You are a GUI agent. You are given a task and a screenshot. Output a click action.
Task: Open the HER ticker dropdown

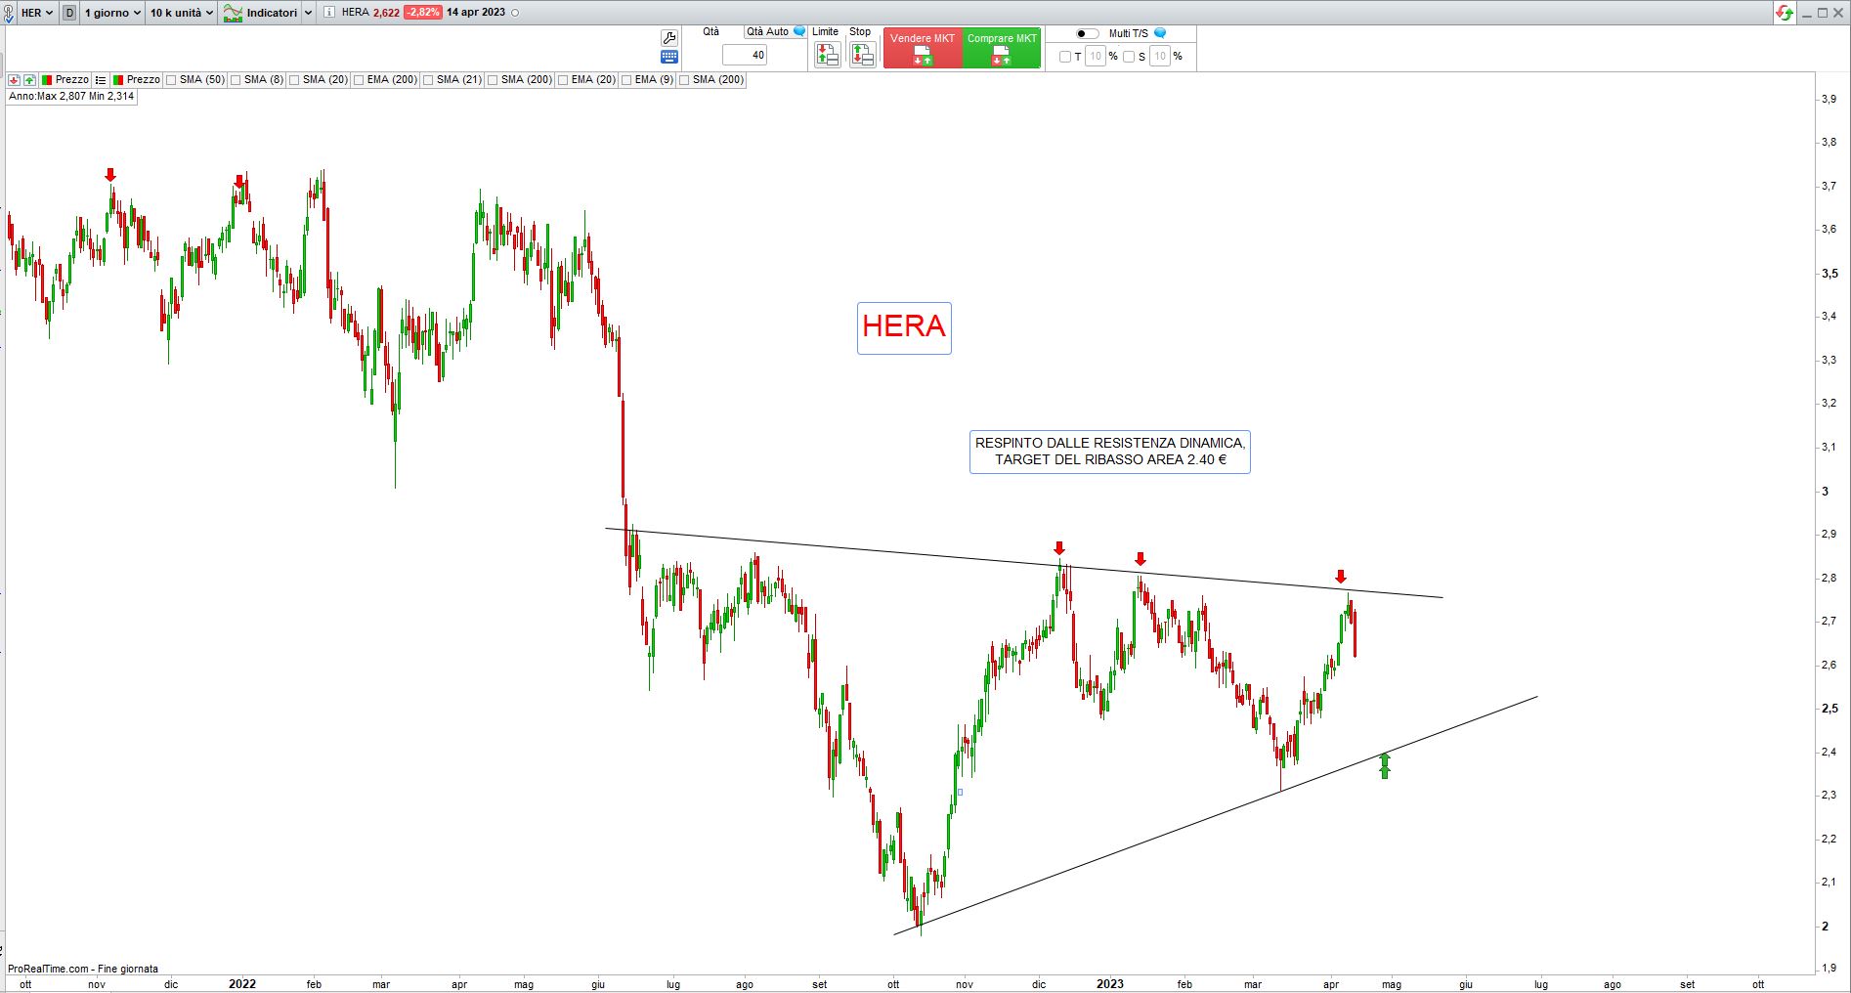pyautogui.click(x=37, y=13)
